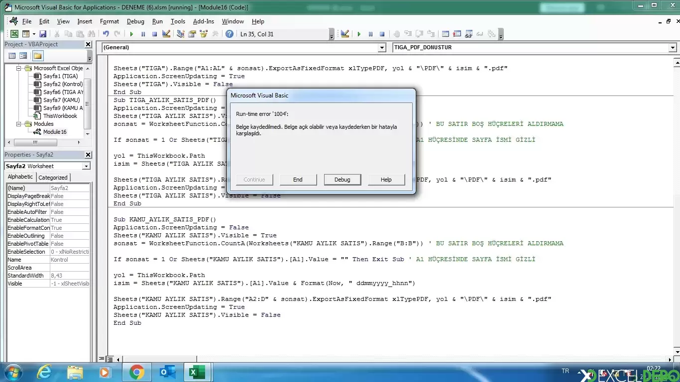680x382 pixels.
Task: Click the Debug toolbar's Break icon
Action: tap(370, 34)
